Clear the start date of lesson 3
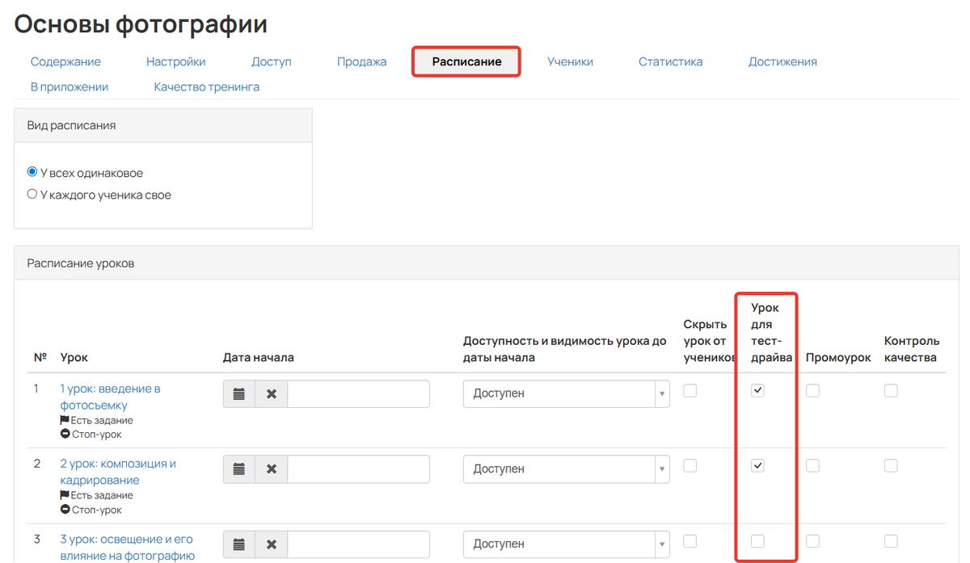The height and width of the screenshot is (563, 970). tap(272, 544)
